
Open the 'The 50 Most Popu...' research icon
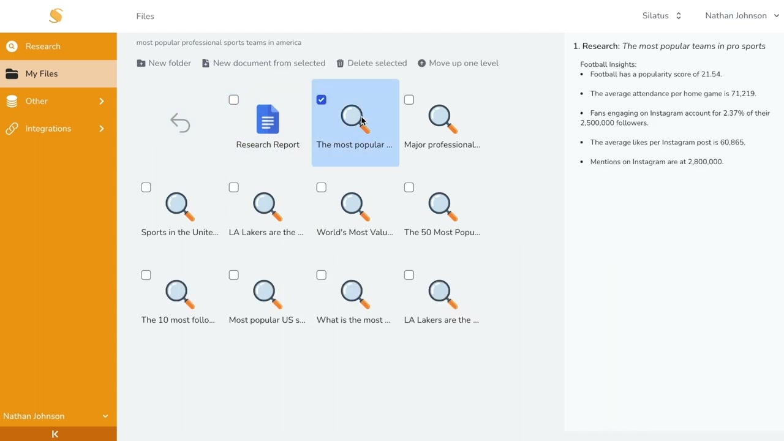click(443, 206)
